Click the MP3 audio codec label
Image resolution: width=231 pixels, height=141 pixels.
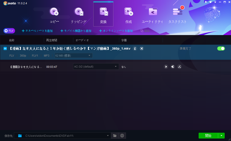coord(47,56)
